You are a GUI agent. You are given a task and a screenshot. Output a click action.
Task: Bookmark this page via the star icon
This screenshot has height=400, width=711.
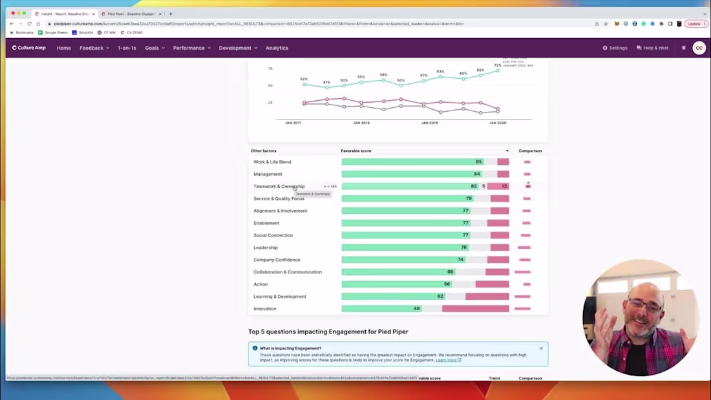pyautogui.click(x=606, y=23)
